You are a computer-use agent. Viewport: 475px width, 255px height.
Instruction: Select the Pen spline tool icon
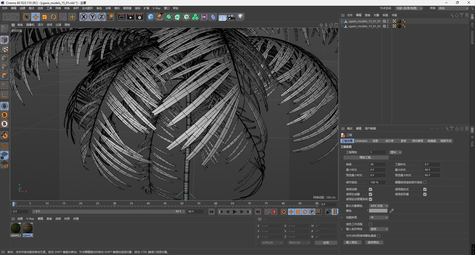pos(159,17)
